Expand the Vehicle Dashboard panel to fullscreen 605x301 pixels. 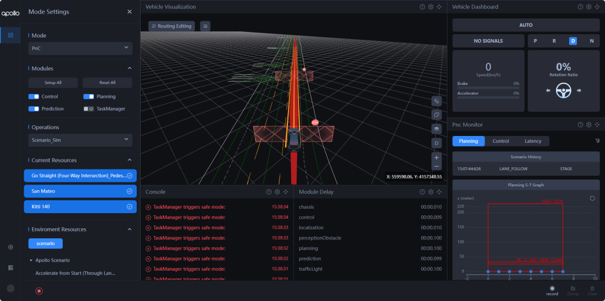597,7
